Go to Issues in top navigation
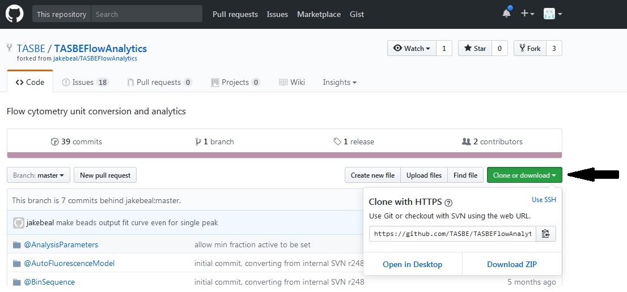627x292 pixels. (x=278, y=14)
